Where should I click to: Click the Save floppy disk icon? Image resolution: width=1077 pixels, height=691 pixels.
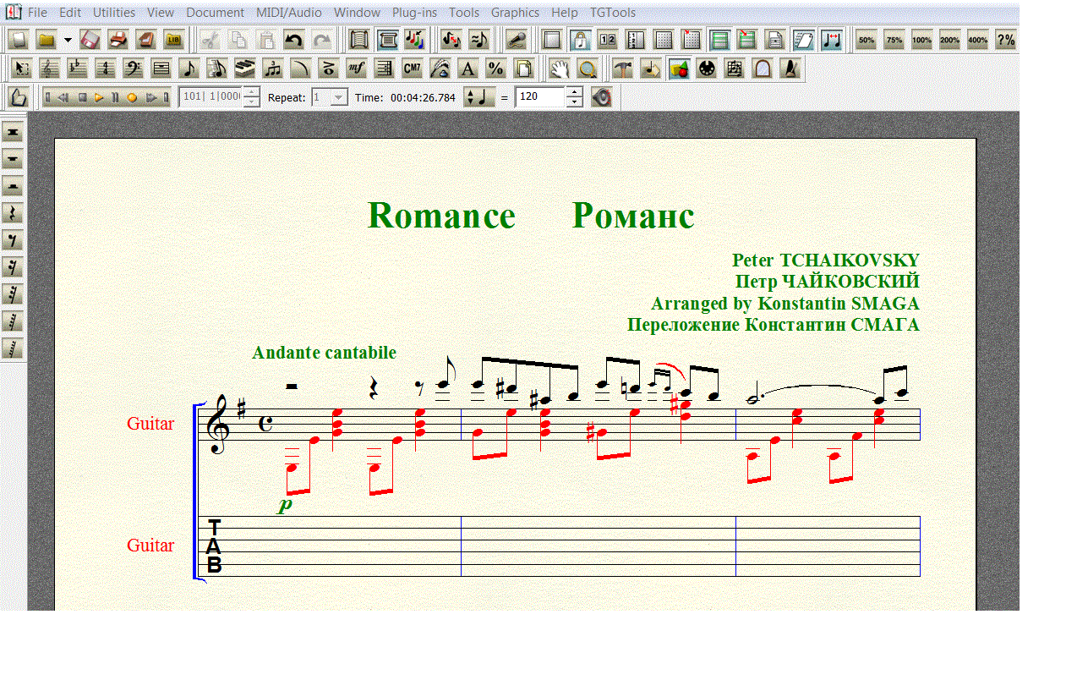[90, 40]
